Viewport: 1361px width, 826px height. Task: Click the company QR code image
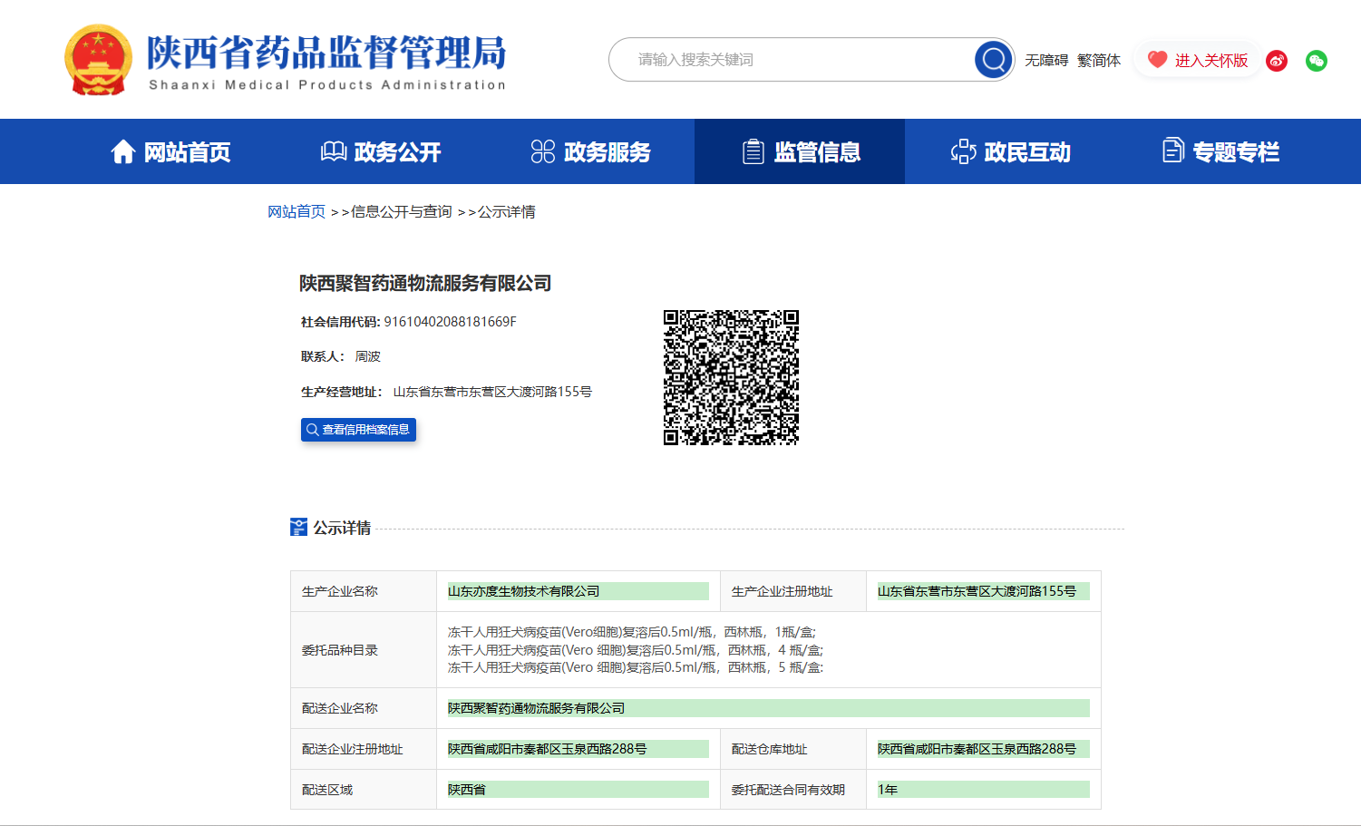pyautogui.click(x=731, y=377)
